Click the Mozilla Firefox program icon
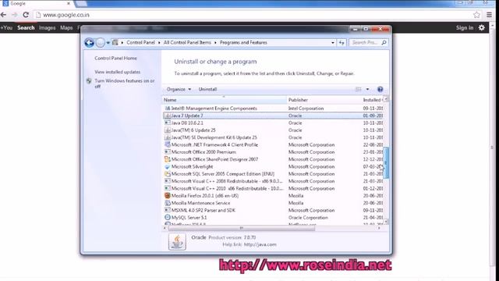 168,196
